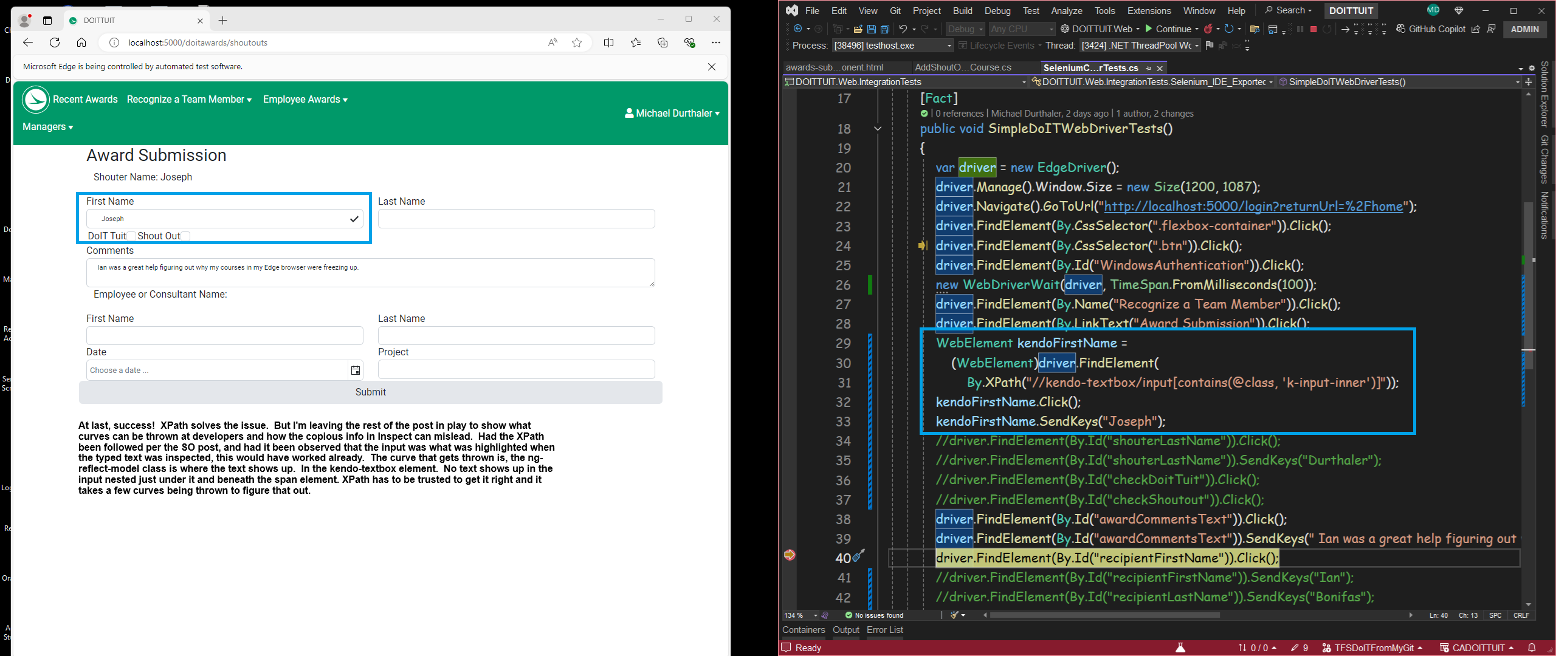Screen dimensions: 1556x656
Task: Open the calendar date picker icon
Action: tap(356, 370)
